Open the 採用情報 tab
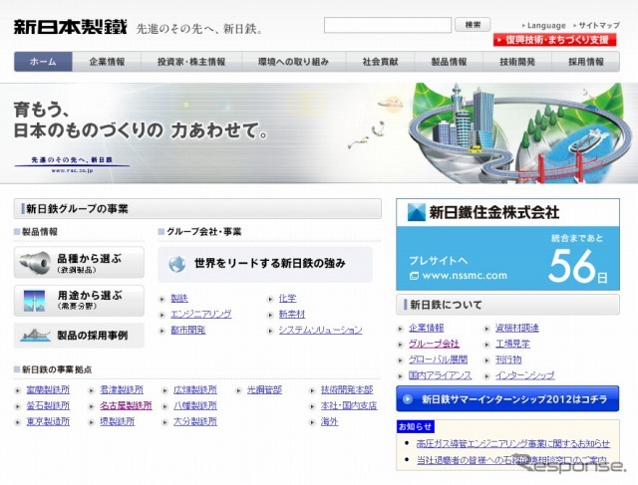 point(586,62)
